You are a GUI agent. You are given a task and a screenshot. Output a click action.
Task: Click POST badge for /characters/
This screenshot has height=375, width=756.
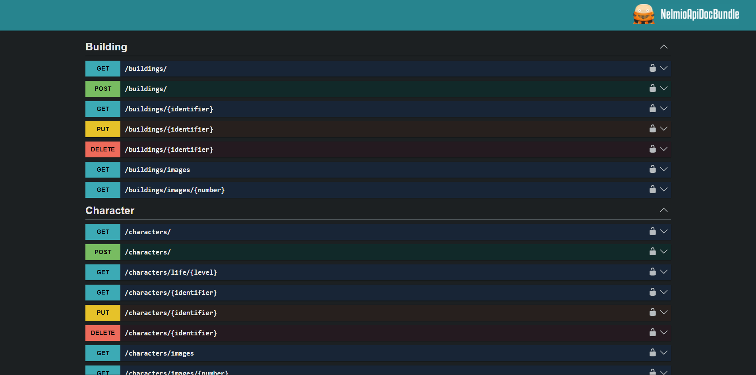(x=103, y=252)
